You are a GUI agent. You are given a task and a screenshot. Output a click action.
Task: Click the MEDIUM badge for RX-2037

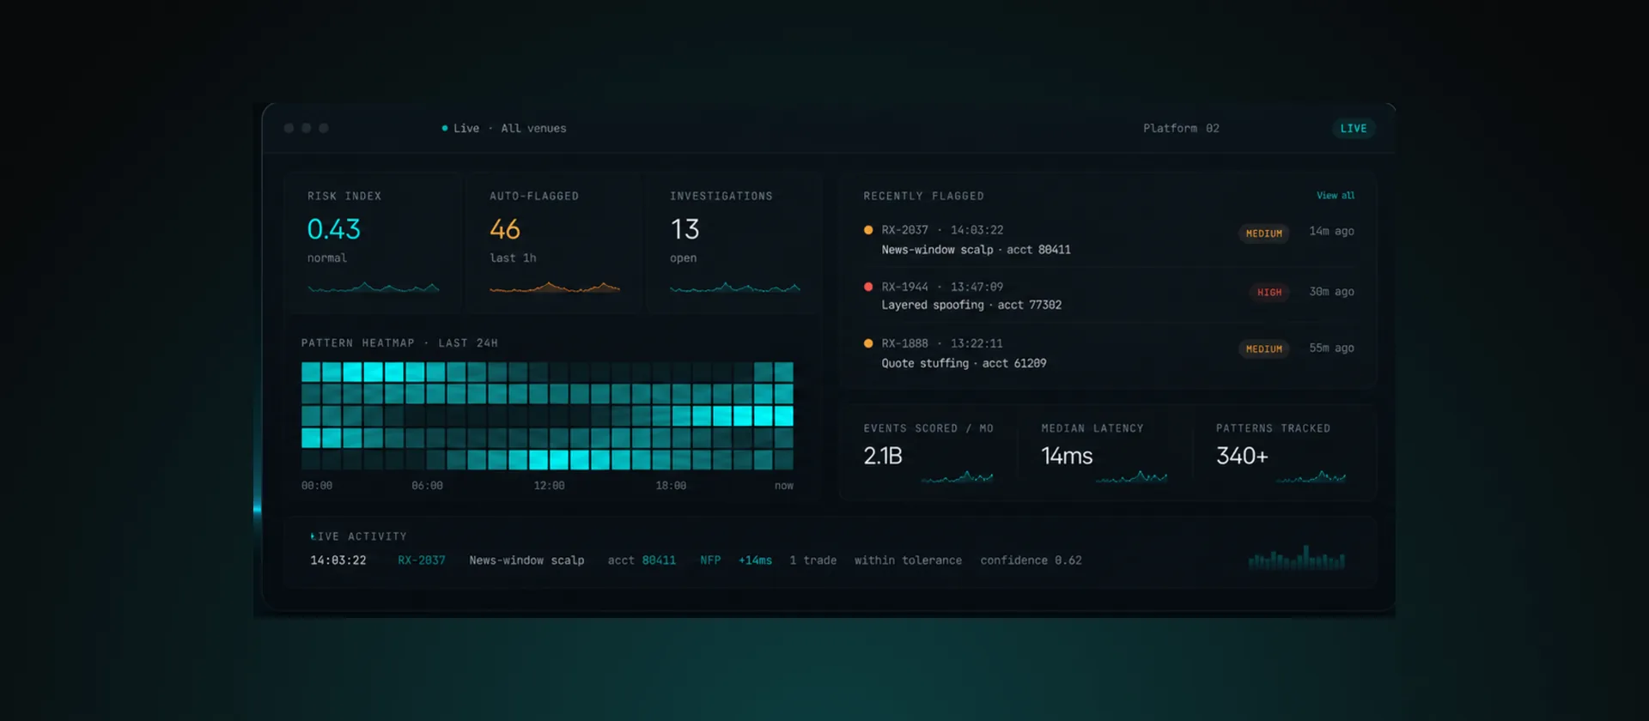click(1263, 233)
